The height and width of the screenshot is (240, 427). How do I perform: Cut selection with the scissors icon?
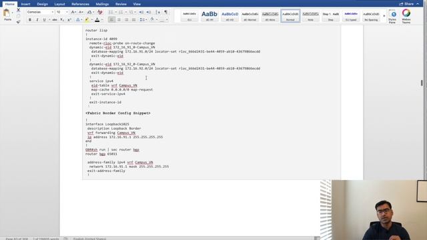pos(18,10)
